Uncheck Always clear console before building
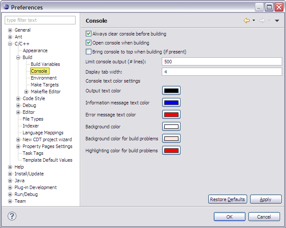Image resolution: width=286 pixels, height=228 pixels. coord(88,34)
